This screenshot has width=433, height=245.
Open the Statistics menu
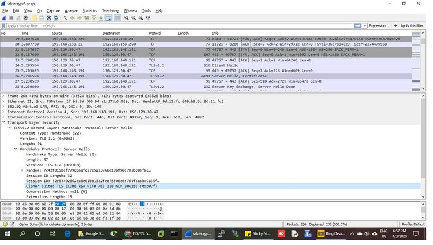tap(89, 10)
